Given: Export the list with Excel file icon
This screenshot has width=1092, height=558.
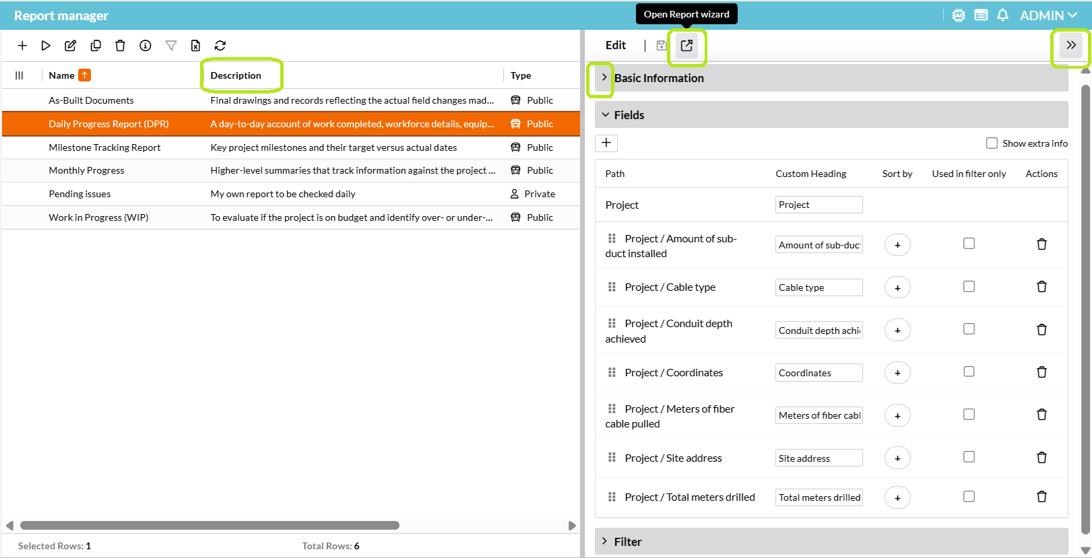Looking at the screenshot, I should 195,46.
